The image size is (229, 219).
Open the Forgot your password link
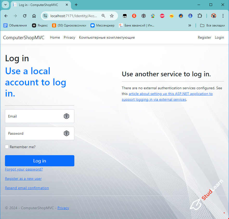(24, 169)
